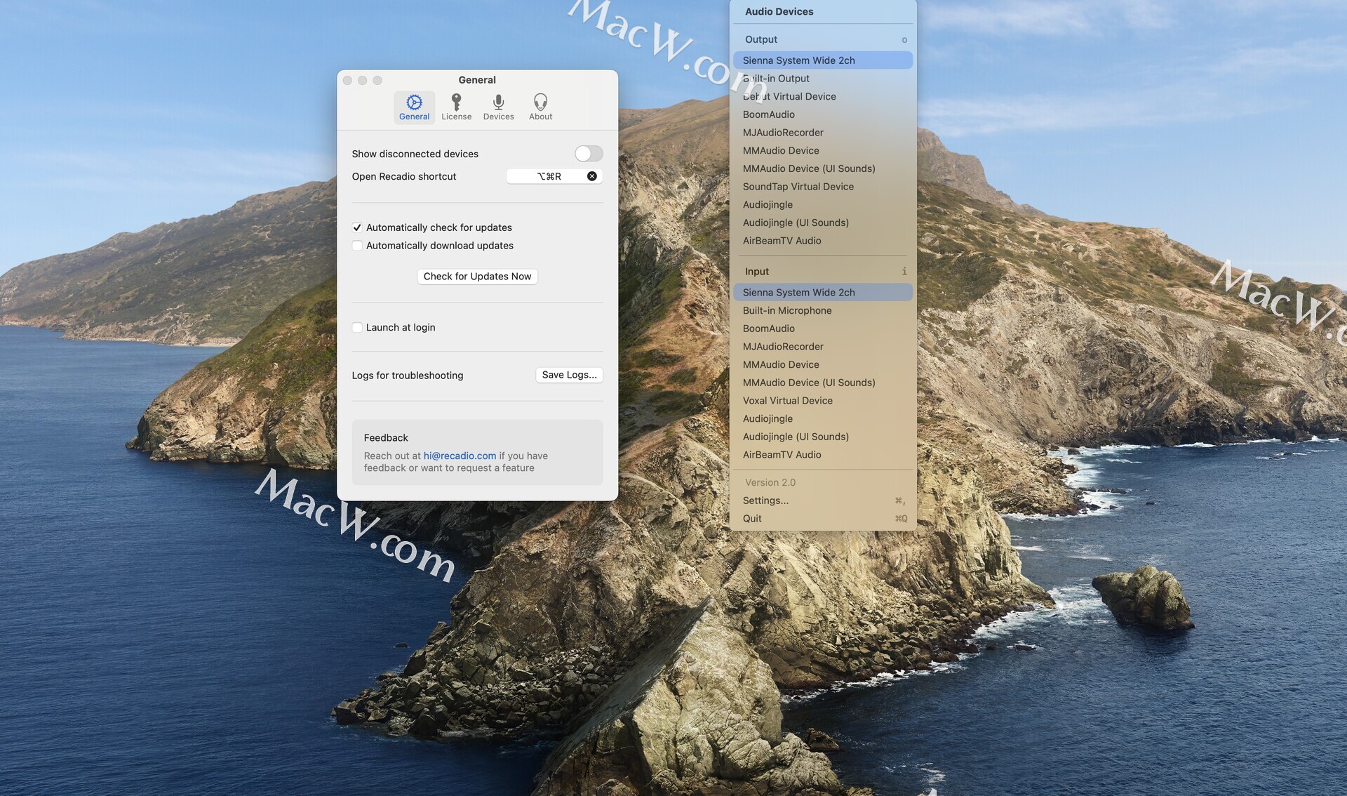This screenshot has width=1347, height=796.
Task: Open the Devices microphone icon tab
Action: pos(498,102)
